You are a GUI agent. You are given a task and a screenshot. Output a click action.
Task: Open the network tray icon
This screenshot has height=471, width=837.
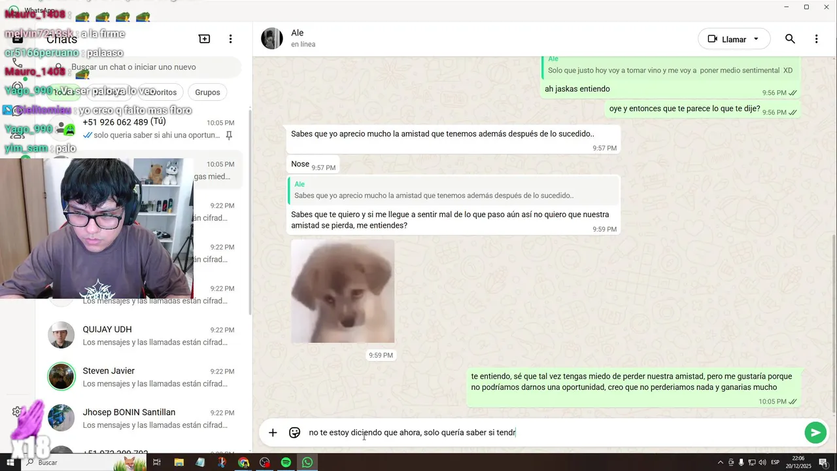pyautogui.click(x=752, y=462)
